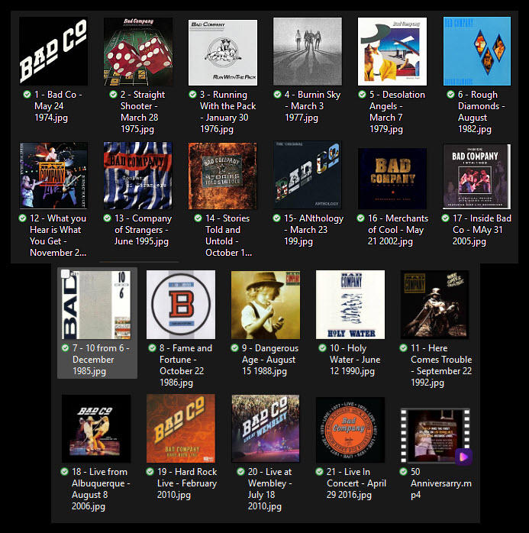
Task: Open the Straight Shooter red dice cover
Action: [x=138, y=51]
